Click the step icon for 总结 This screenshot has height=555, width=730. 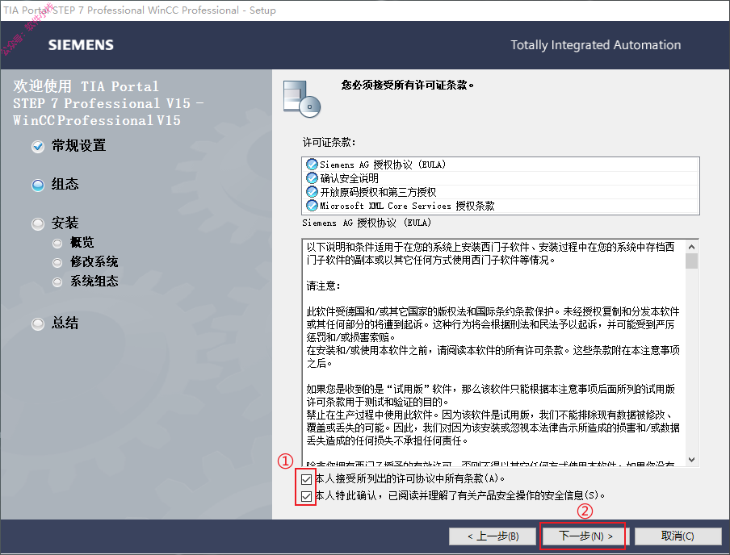[38, 323]
